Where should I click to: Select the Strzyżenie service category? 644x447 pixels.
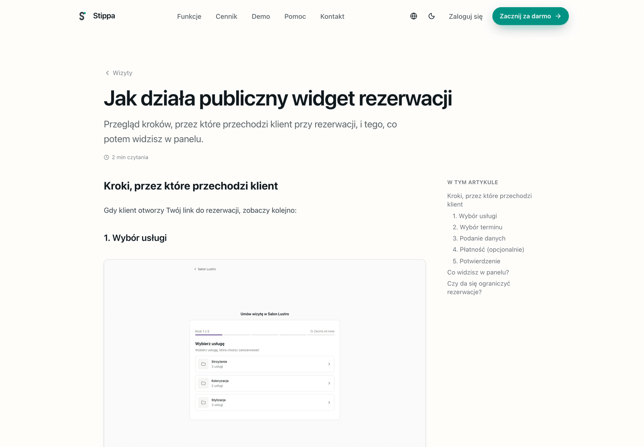coord(265,364)
